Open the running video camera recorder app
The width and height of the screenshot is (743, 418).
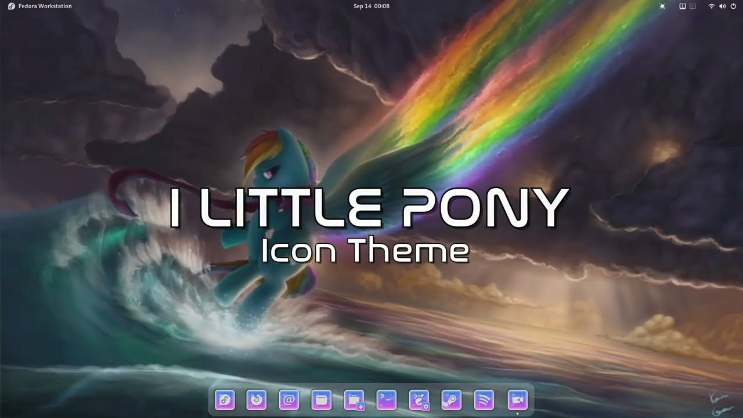[517, 399]
